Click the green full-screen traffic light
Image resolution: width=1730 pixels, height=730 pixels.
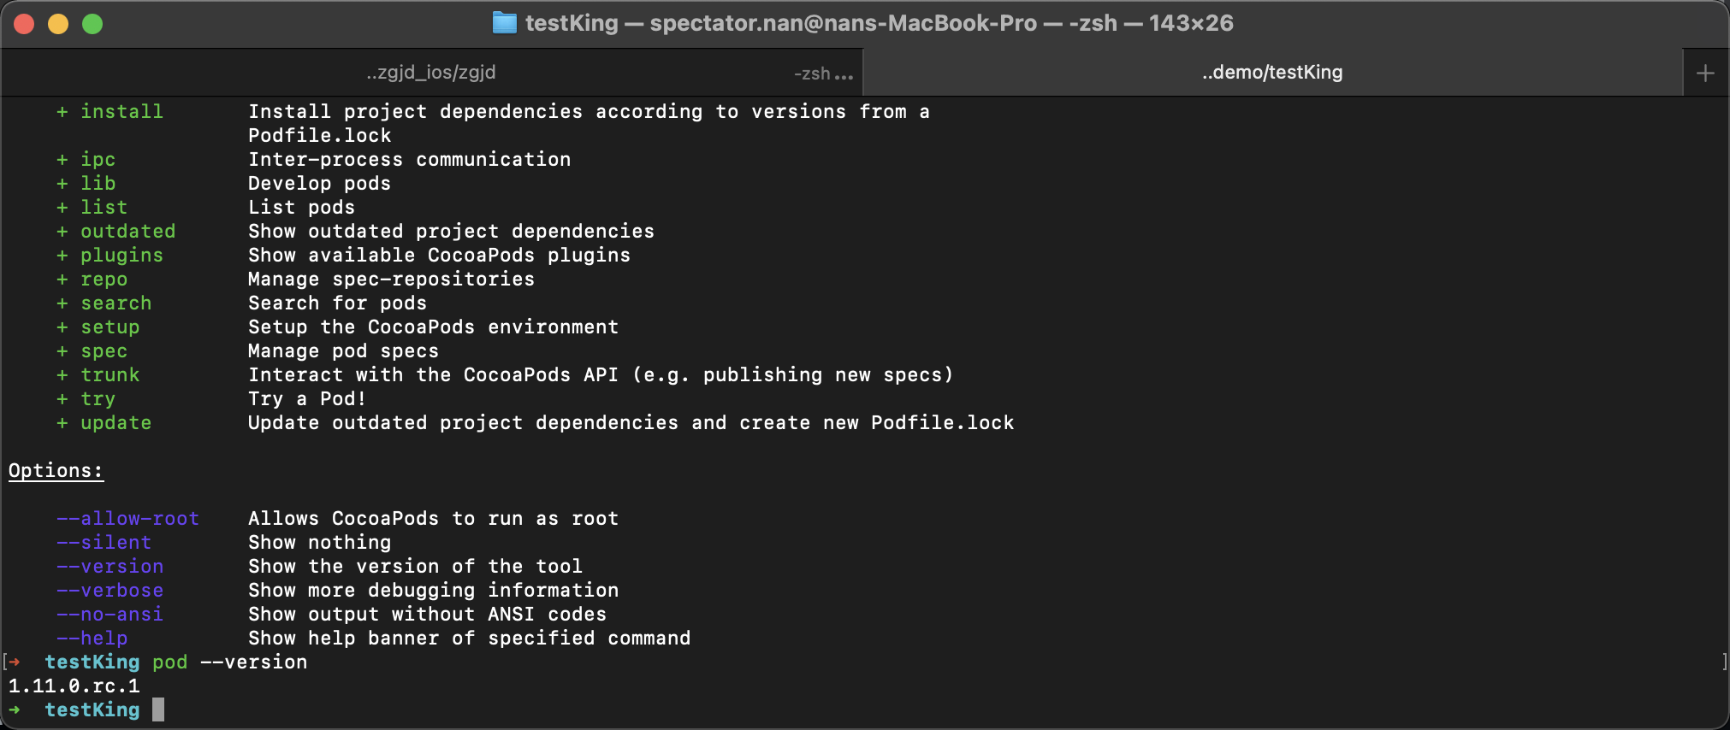[x=92, y=24]
